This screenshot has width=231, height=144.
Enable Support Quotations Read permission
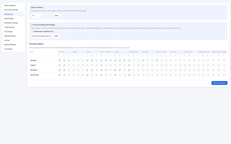point(185,65)
